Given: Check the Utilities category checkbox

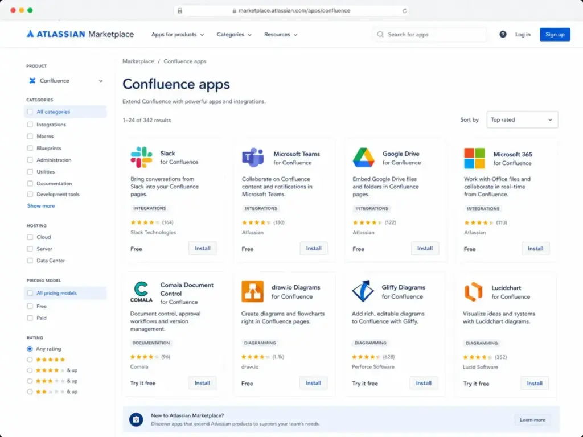Looking at the screenshot, I should coord(30,172).
